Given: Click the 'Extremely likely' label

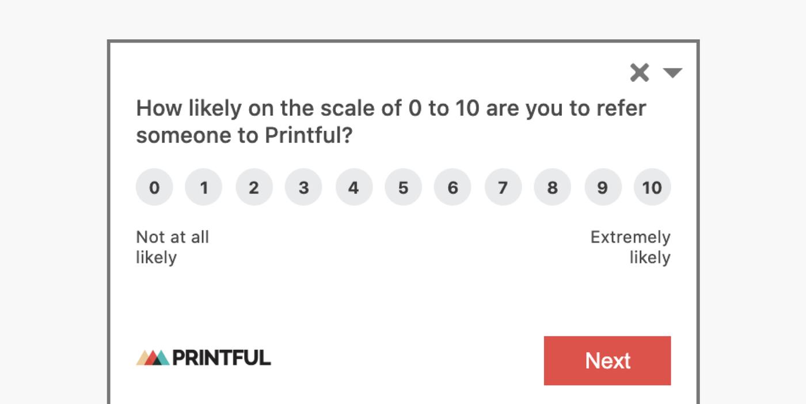Looking at the screenshot, I should (x=630, y=247).
